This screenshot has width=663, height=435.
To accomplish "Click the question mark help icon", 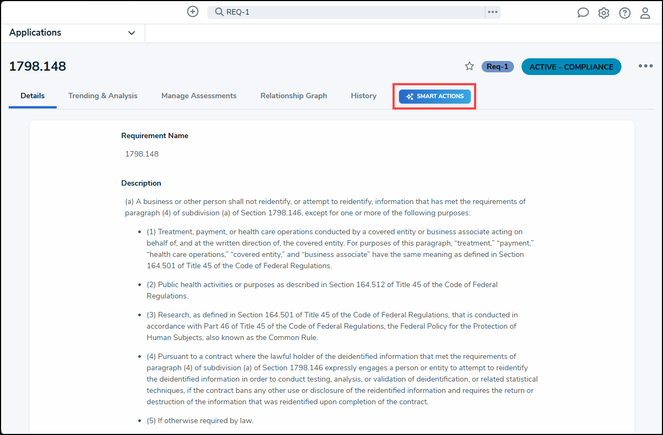I will point(625,13).
